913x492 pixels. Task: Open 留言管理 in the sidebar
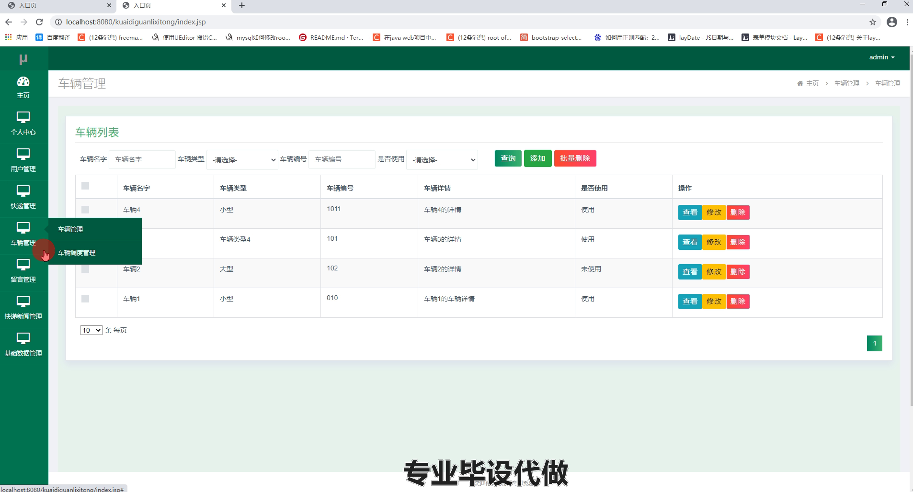[x=23, y=271]
